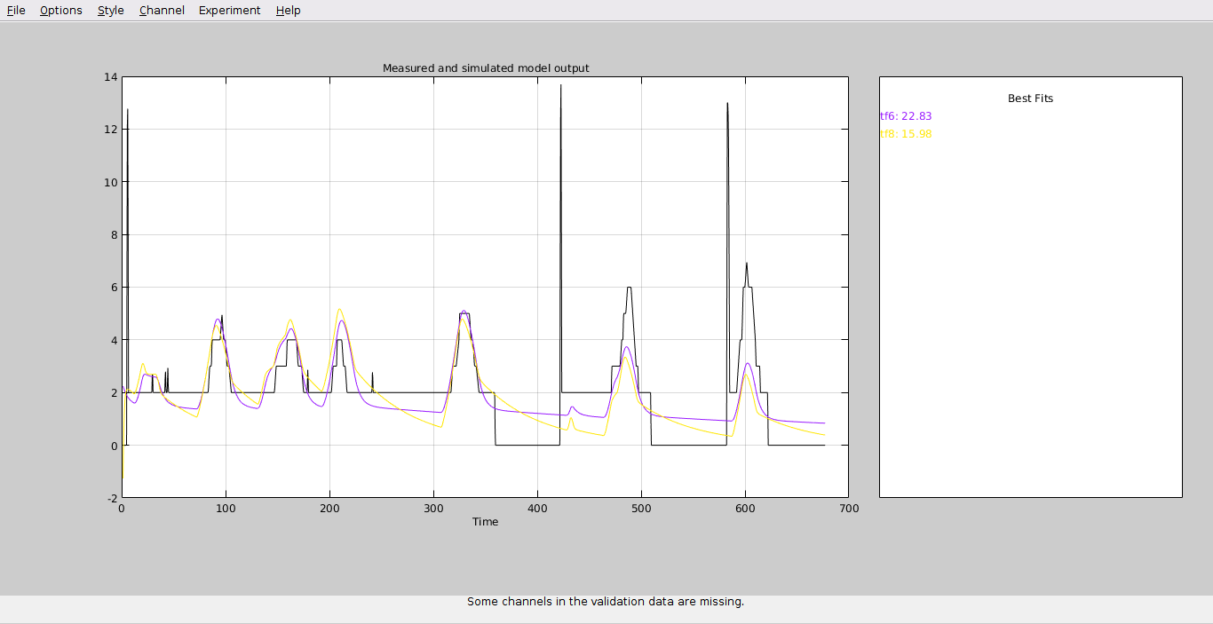Open the File menu
The width and height of the screenshot is (1213, 624).
[x=16, y=11]
